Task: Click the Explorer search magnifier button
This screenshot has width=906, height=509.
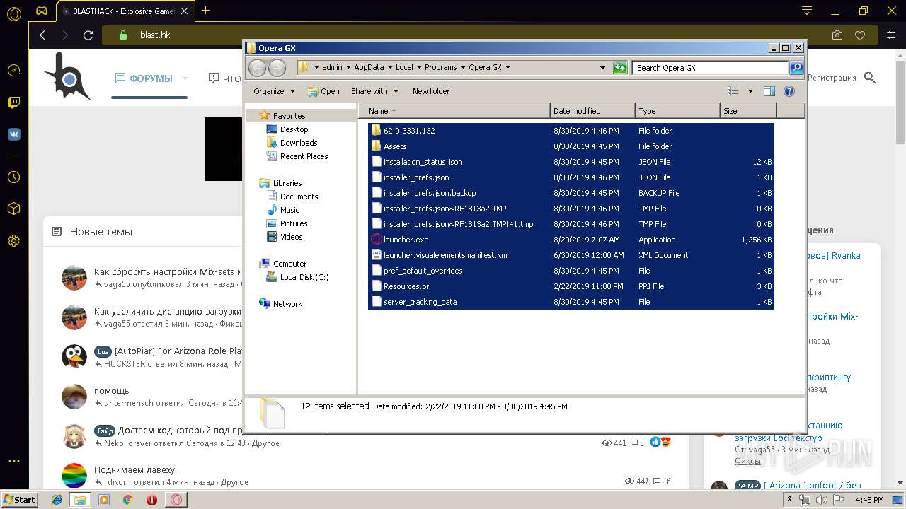Action: click(x=796, y=68)
